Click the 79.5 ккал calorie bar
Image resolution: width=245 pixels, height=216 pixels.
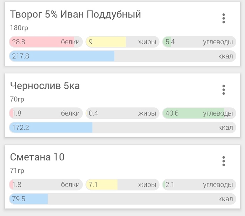pos(122,199)
